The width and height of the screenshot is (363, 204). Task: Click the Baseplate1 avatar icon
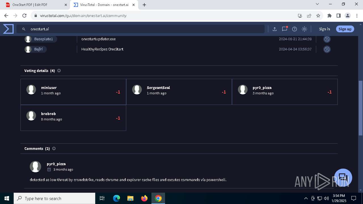(28, 39)
